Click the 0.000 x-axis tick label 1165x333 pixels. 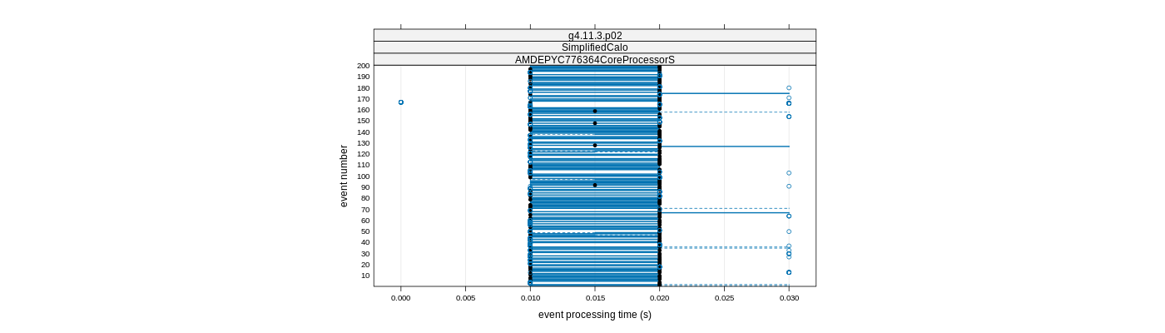click(401, 298)
